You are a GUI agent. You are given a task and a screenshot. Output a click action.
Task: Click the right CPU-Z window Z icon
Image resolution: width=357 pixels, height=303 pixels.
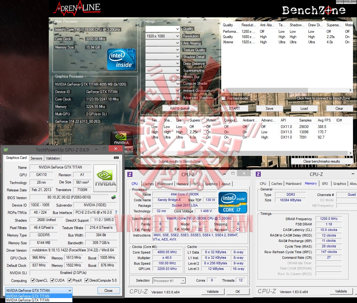(258, 174)
